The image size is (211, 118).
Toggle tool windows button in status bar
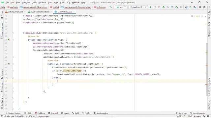pyautogui.click(x=2, y=116)
